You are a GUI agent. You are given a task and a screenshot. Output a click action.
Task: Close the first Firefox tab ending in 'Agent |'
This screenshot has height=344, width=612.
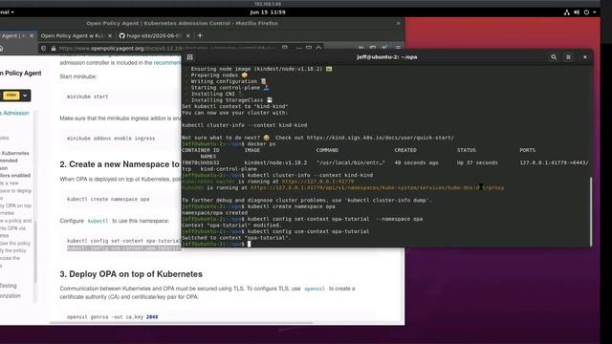click(x=32, y=36)
